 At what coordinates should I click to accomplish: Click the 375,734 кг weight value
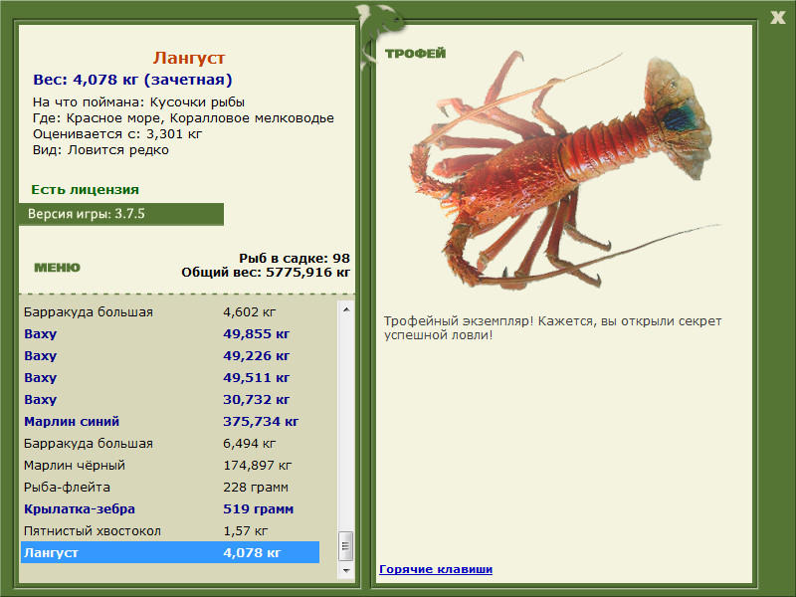click(x=261, y=421)
